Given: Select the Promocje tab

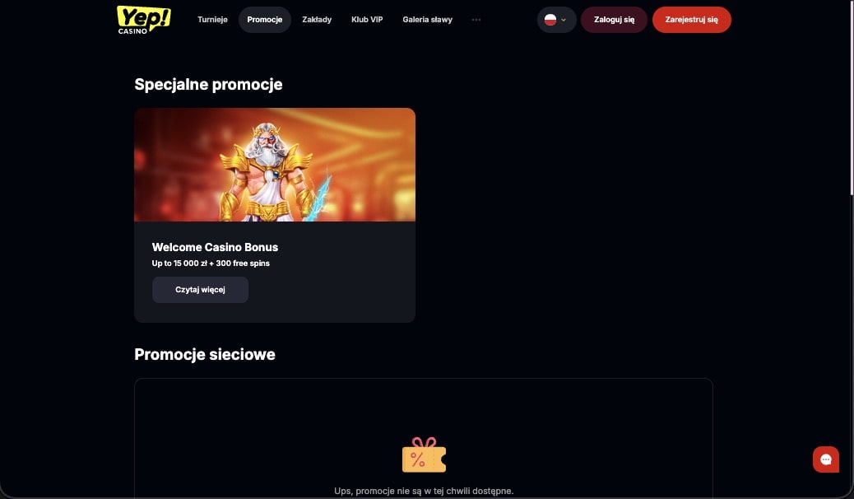Looking at the screenshot, I should pos(265,20).
